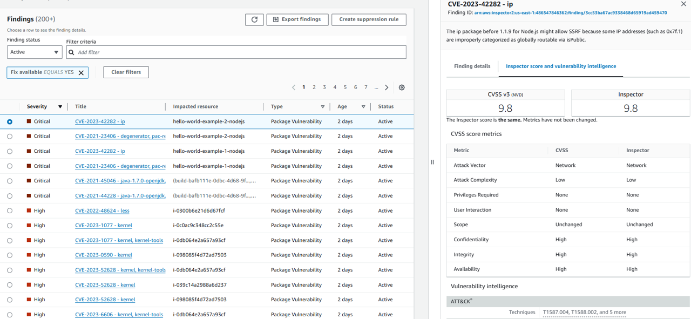
Task: Go to findings page 4
Action: (335, 87)
